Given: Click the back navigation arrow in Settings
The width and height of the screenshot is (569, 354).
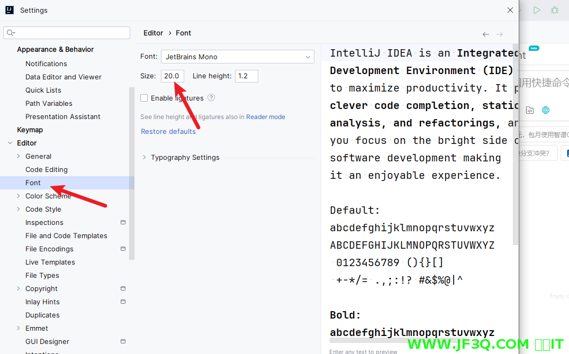Looking at the screenshot, I should [485, 34].
